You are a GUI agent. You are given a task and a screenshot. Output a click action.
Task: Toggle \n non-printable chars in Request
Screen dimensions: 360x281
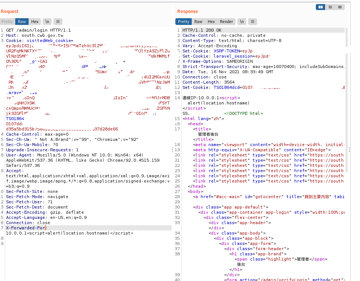pyautogui.click(x=47, y=22)
